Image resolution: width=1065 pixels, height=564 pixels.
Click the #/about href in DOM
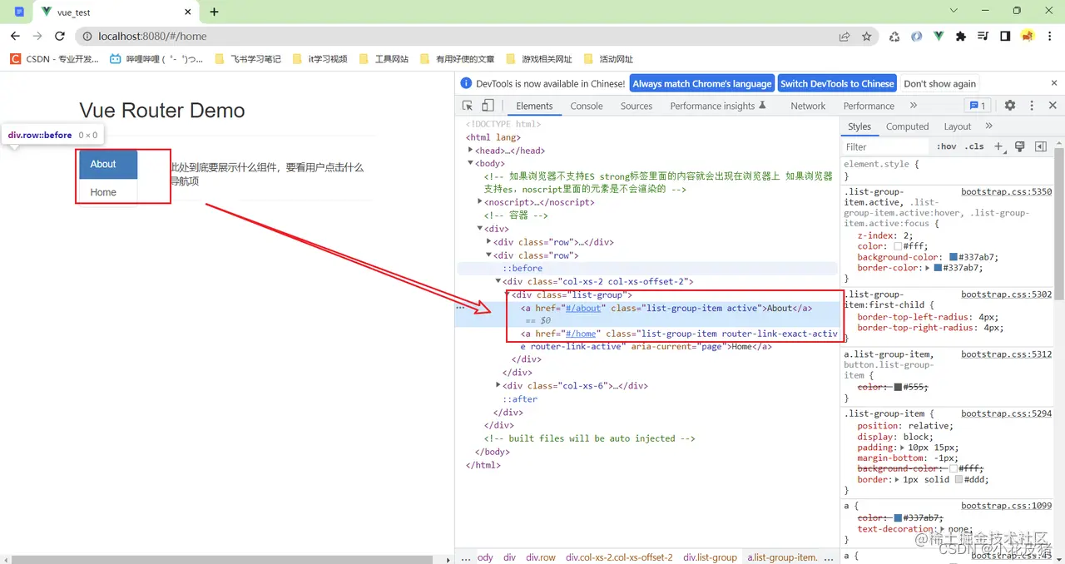point(582,308)
